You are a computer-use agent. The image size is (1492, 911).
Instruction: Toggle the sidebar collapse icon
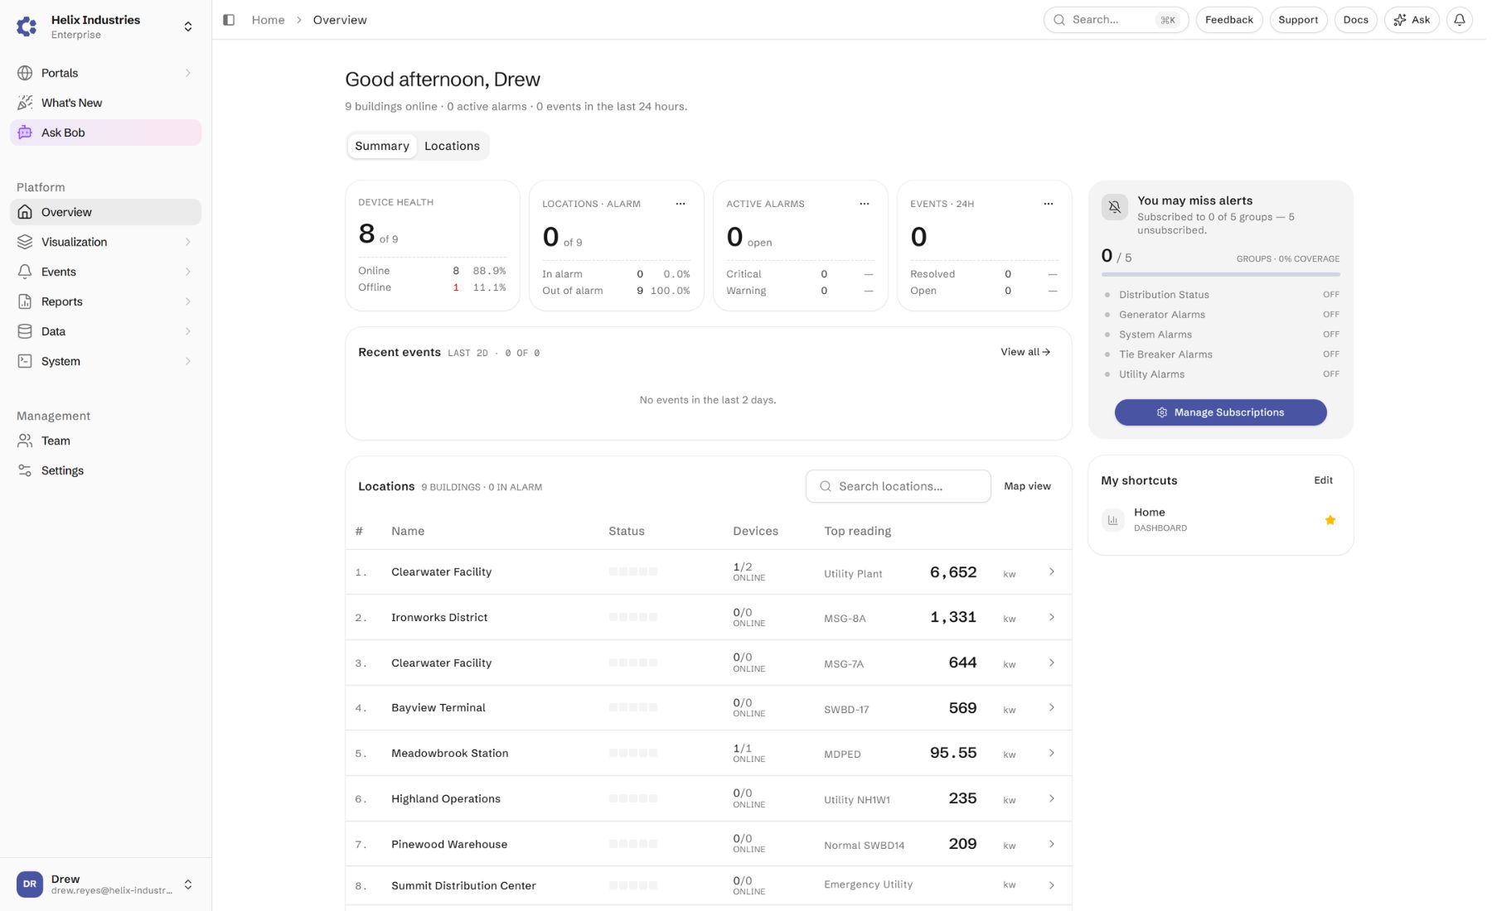(229, 20)
